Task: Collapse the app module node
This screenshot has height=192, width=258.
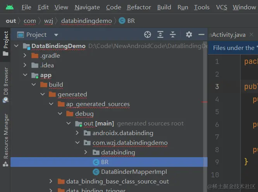Action: (x=25, y=75)
